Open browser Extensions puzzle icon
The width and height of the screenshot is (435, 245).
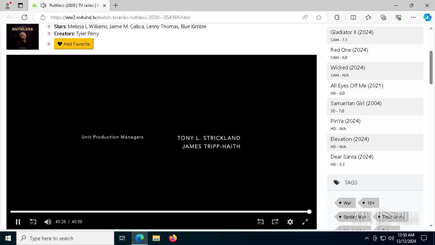pyautogui.click(x=337, y=17)
